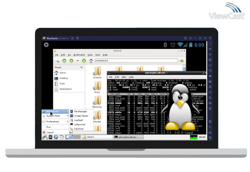Click the round play button at top-left
Image resolution: width=250 pixels, height=172 pixels.
(46, 45)
